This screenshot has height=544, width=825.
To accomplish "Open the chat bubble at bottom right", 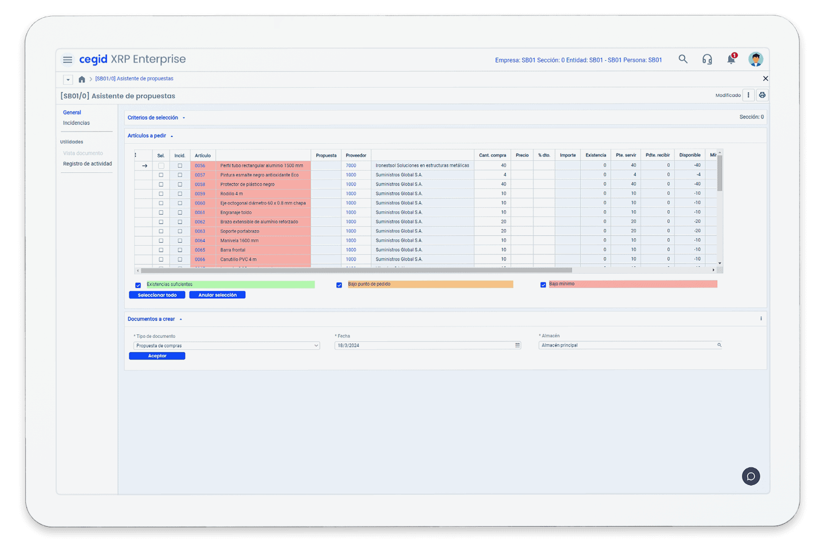I will (x=751, y=476).
